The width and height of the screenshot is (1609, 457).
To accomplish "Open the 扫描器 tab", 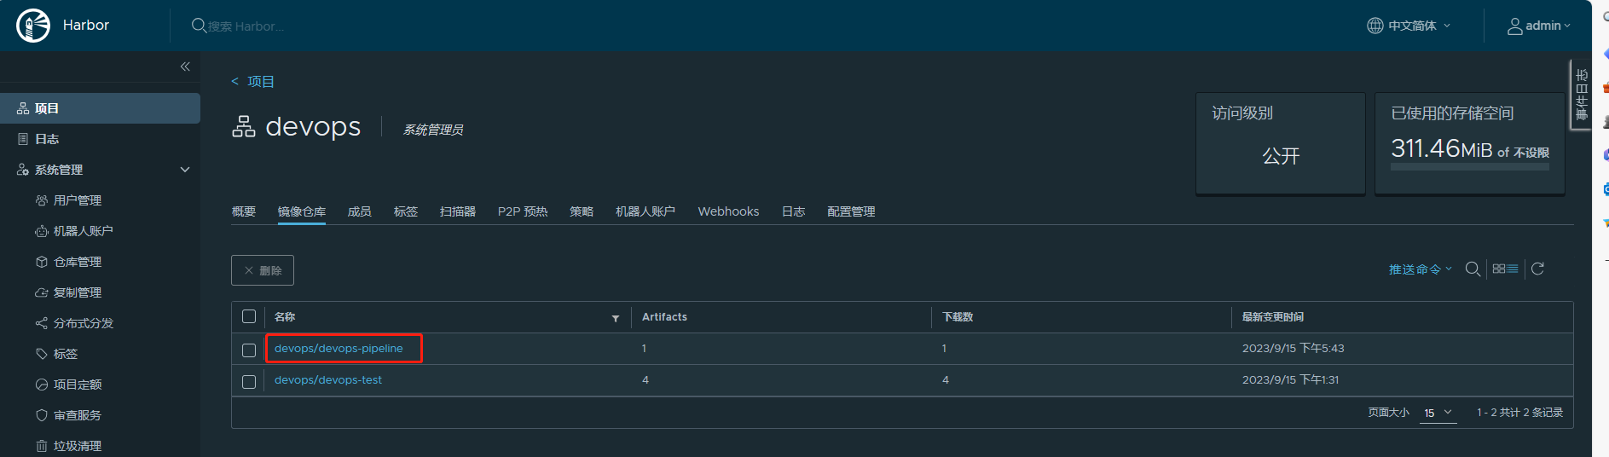I will coord(457,211).
